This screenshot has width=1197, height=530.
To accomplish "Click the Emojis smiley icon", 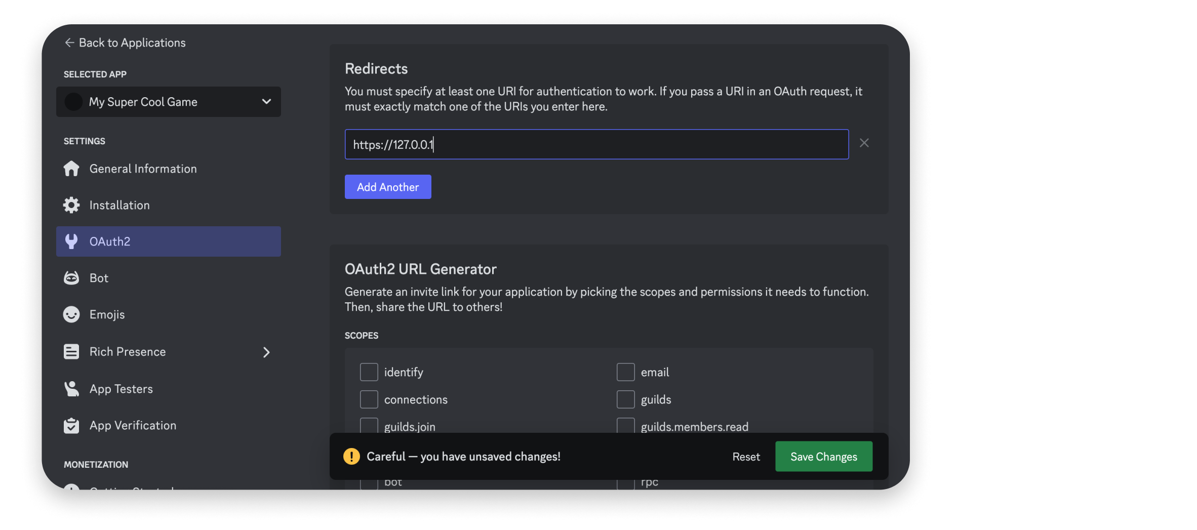I will pos(71,314).
